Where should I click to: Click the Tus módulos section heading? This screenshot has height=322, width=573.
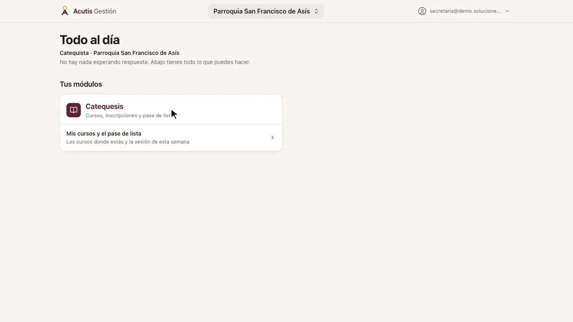tap(81, 84)
